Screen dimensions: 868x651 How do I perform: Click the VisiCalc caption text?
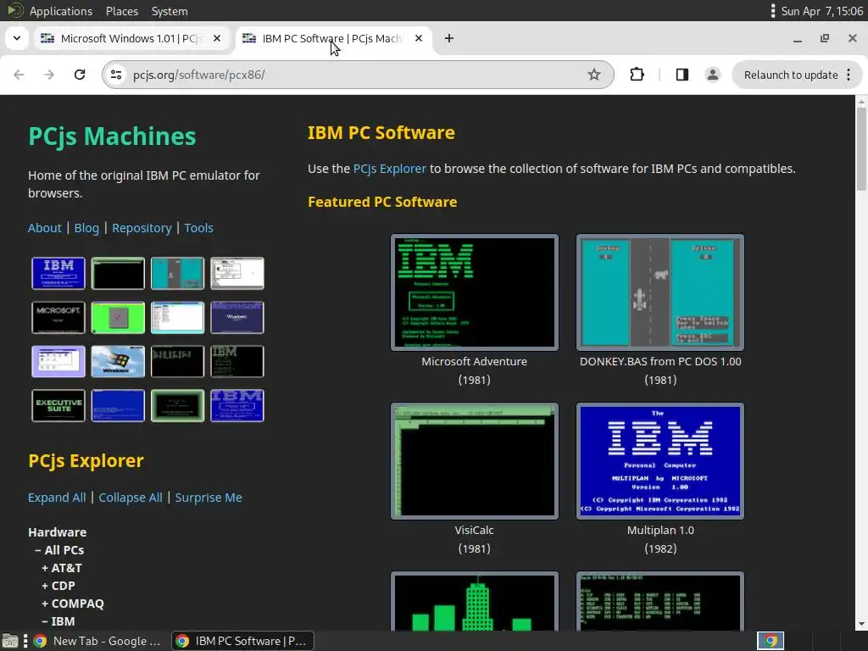(475, 531)
